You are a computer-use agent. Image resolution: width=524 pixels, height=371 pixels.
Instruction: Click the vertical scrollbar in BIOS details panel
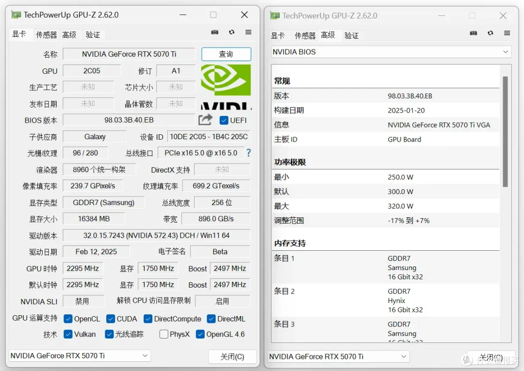click(505, 131)
